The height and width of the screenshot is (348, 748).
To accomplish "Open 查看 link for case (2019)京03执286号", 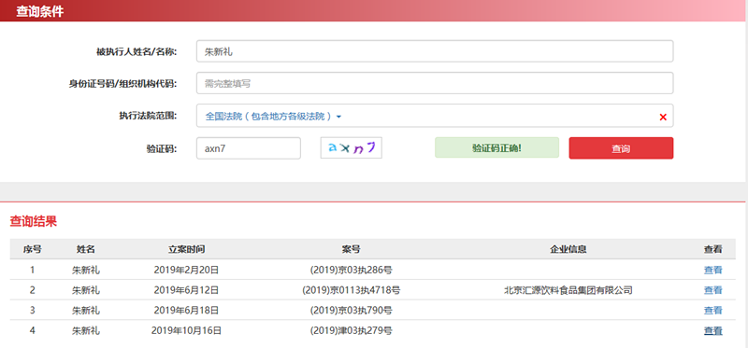I will [x=712, y=270].
